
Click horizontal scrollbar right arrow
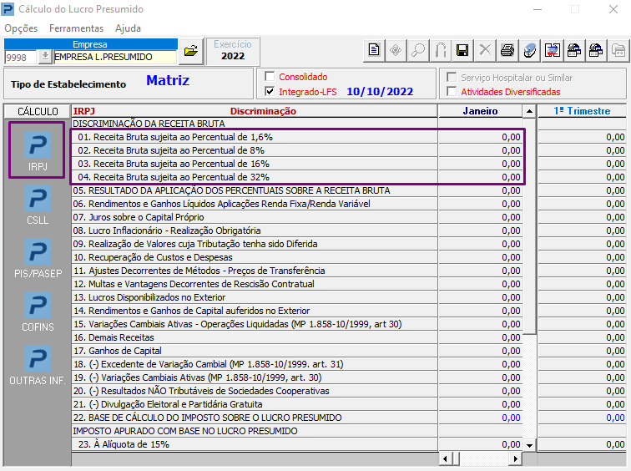click(516, 458)
